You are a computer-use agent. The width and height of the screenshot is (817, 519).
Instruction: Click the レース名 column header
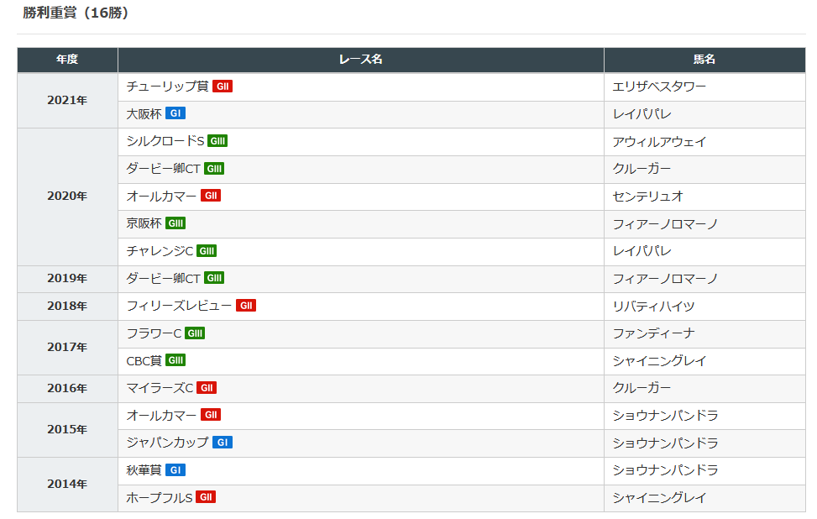point(360,60)
